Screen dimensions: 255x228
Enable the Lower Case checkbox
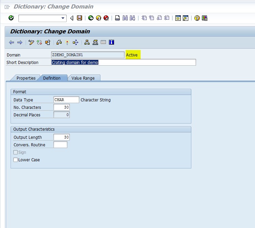point(15,160)
